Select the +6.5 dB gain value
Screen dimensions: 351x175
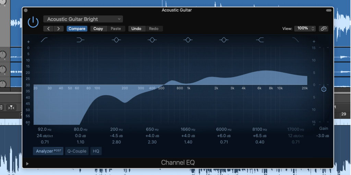click(x=260, y=136)
